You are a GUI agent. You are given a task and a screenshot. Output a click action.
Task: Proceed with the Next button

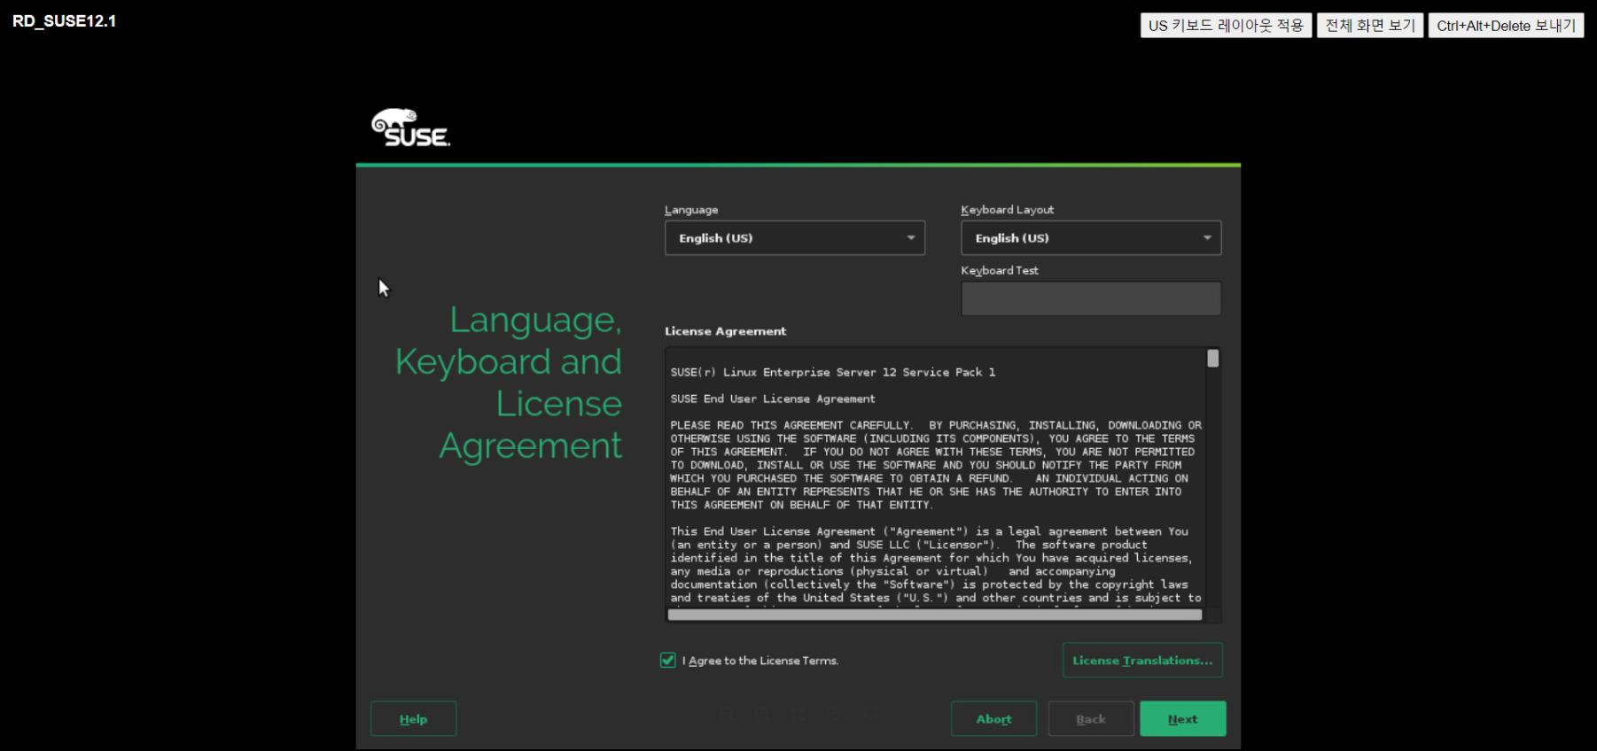click(1183, 719)
